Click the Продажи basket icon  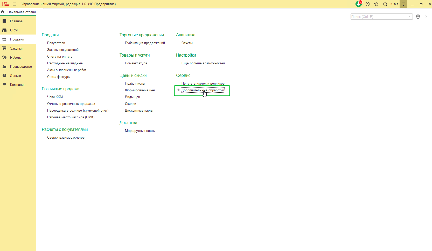point(4,39)
